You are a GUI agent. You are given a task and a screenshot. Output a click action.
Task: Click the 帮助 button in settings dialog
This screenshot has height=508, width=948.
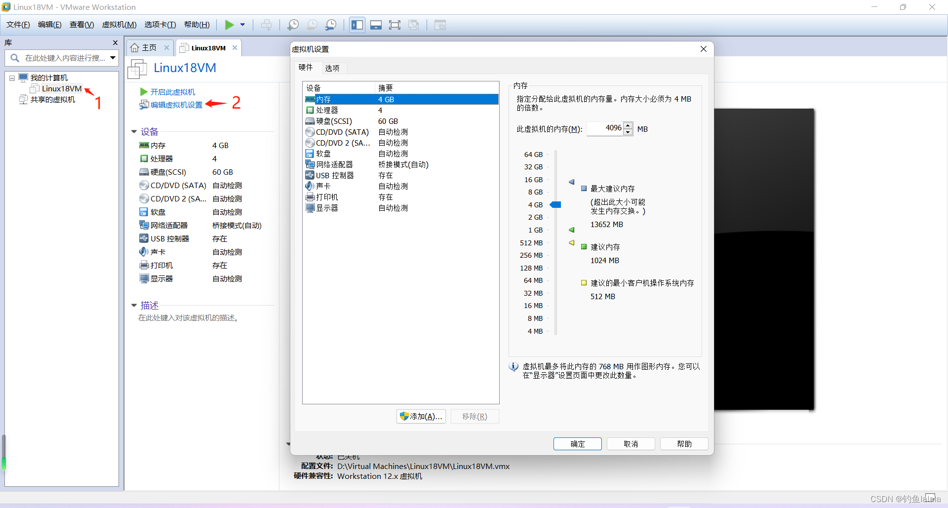pyautogui.click(x=684, y=444)
